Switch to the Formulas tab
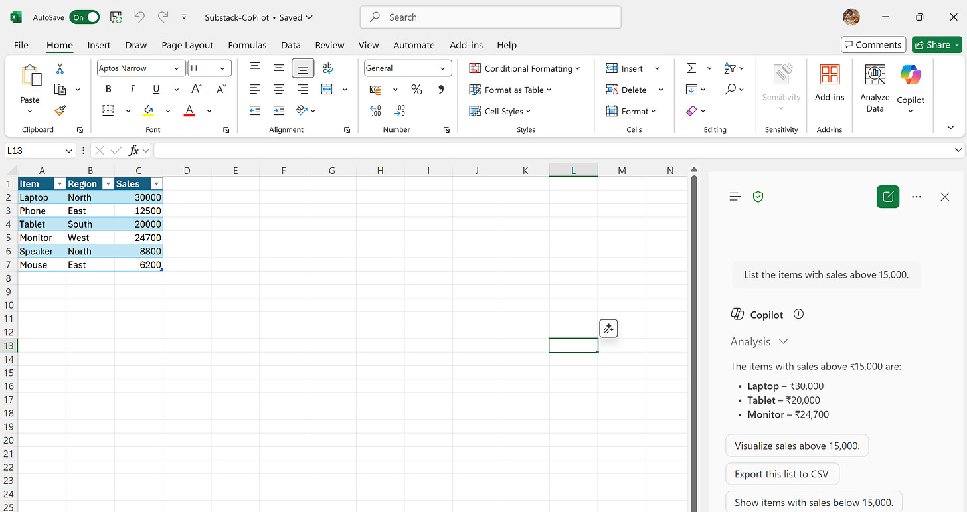 coord(247,45)
